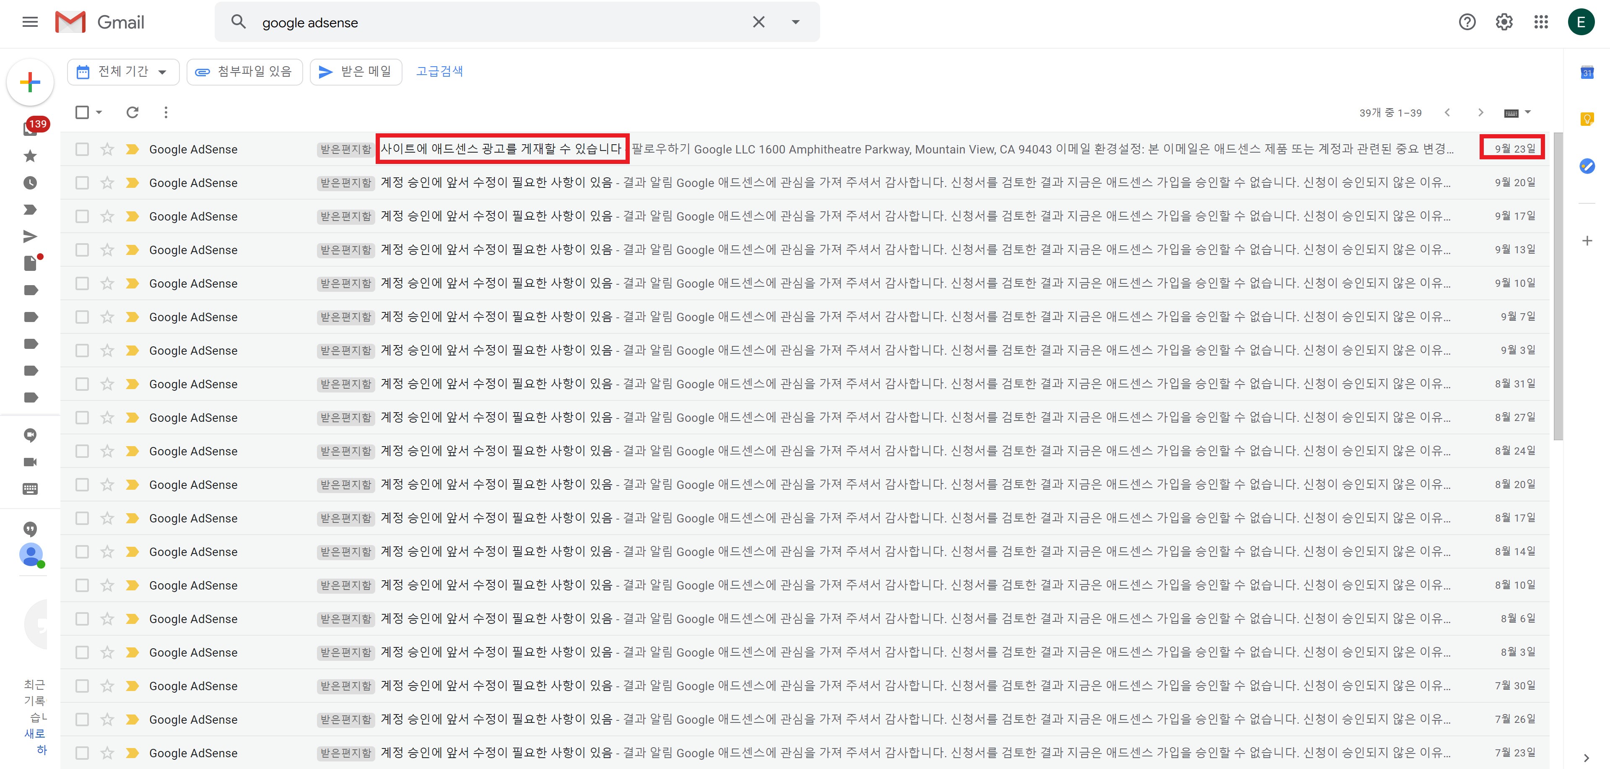The height and width of the screenshot is (769, 1610).
Task: Click inside the google adsense search field
Action: [x=488, y=23]
